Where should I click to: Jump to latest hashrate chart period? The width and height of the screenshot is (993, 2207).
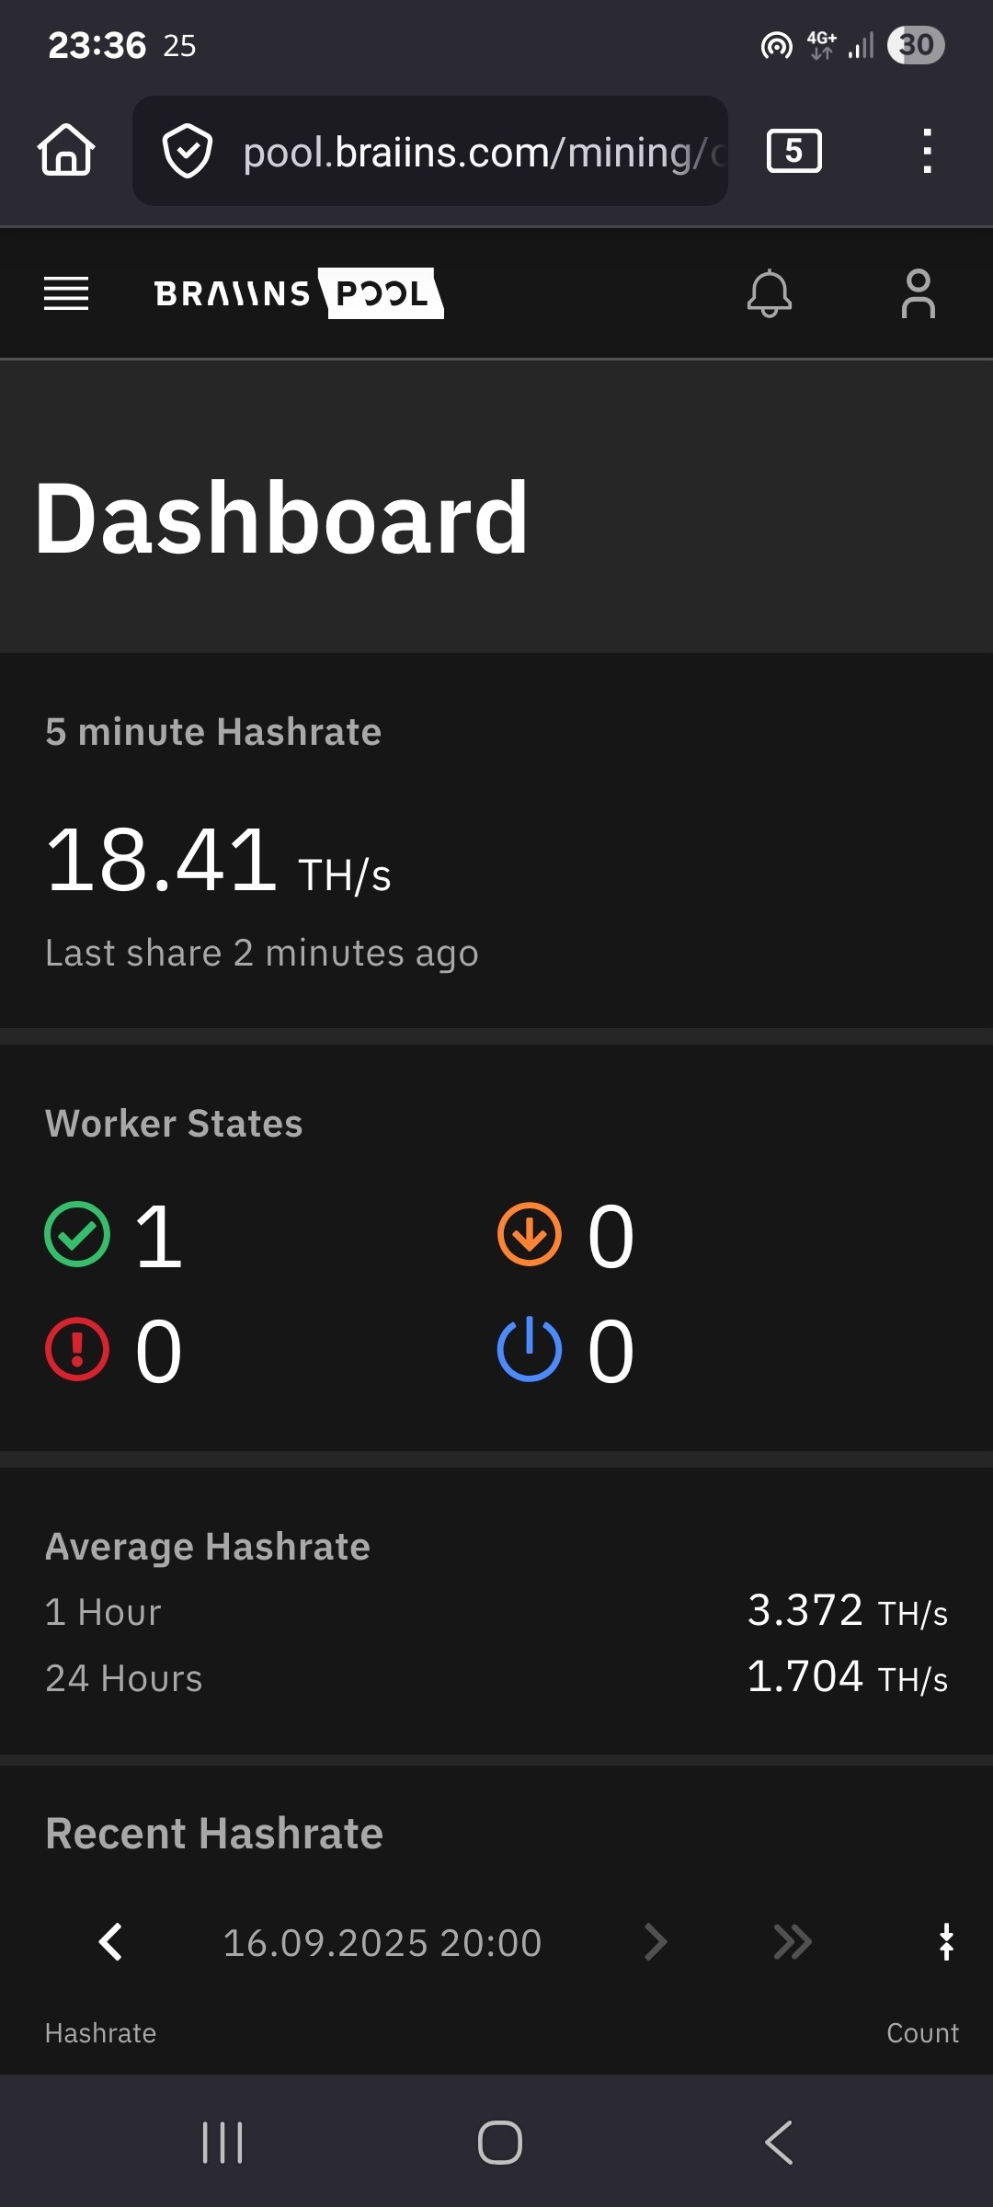tap(793, 1942)
